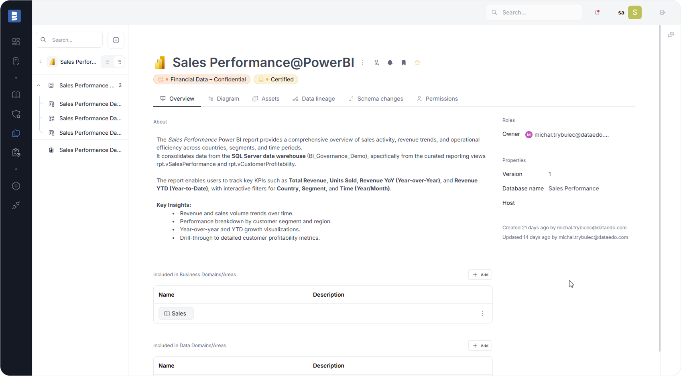
Task: Switch to the Data lineage tab
Action: coord(314,99)
